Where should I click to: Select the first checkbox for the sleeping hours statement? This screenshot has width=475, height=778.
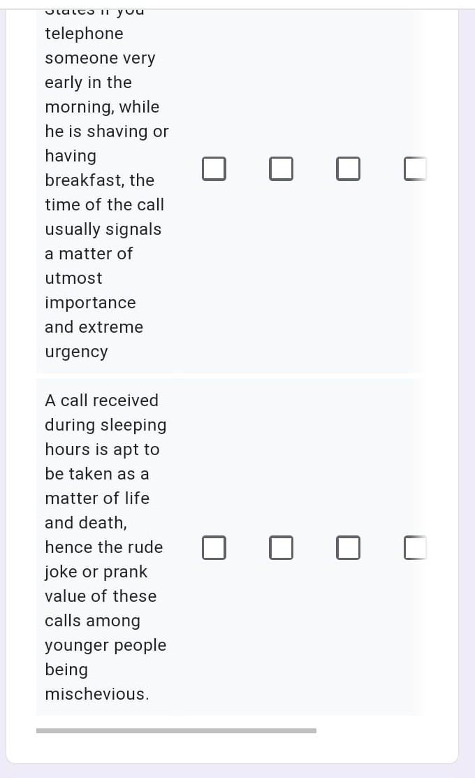coord(214,548)
